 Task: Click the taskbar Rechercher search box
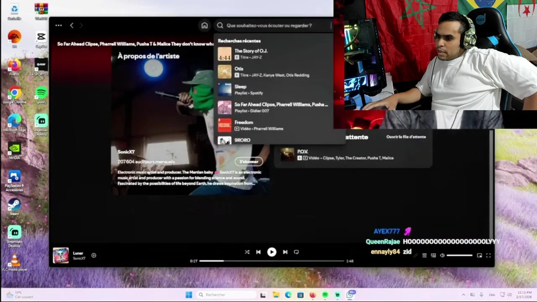226,295
